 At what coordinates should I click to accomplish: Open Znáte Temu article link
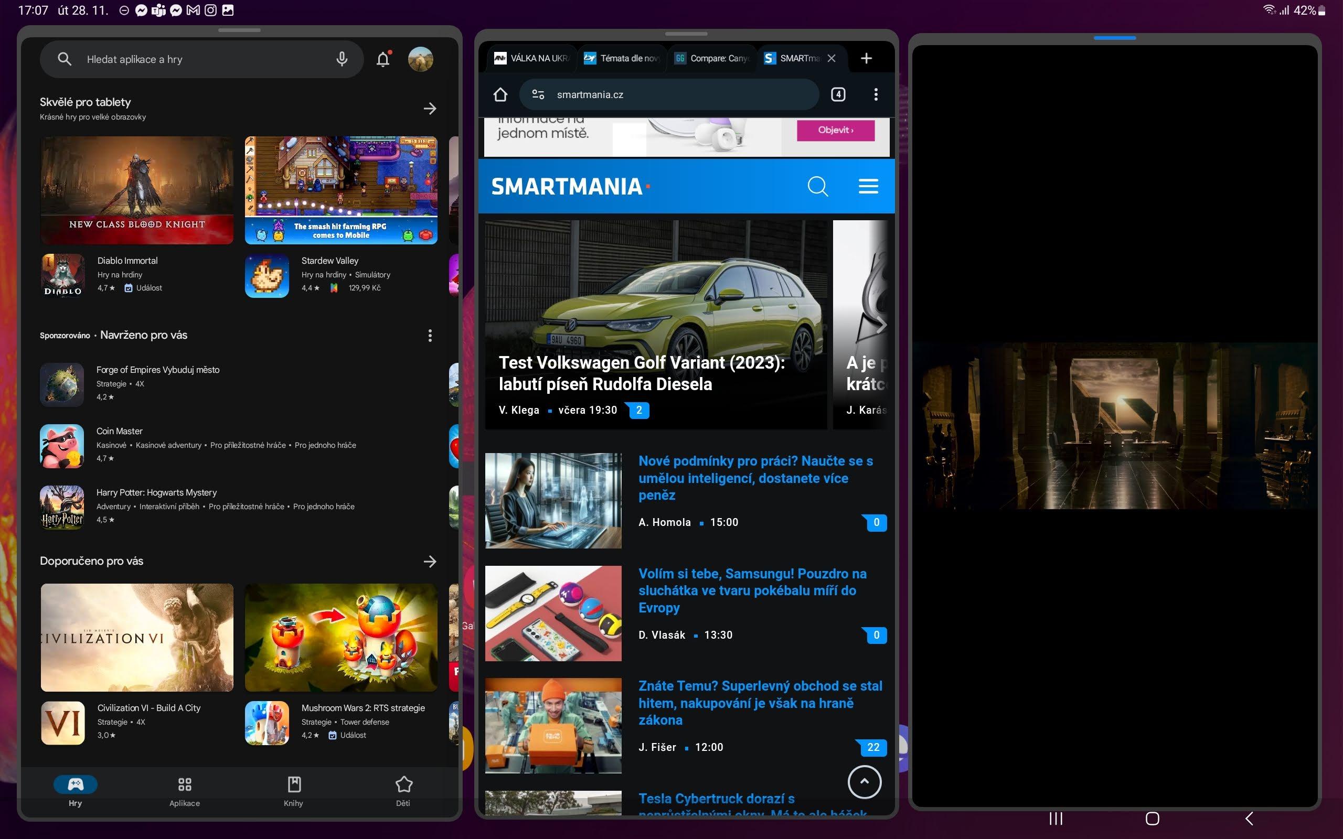click(760, 703)
